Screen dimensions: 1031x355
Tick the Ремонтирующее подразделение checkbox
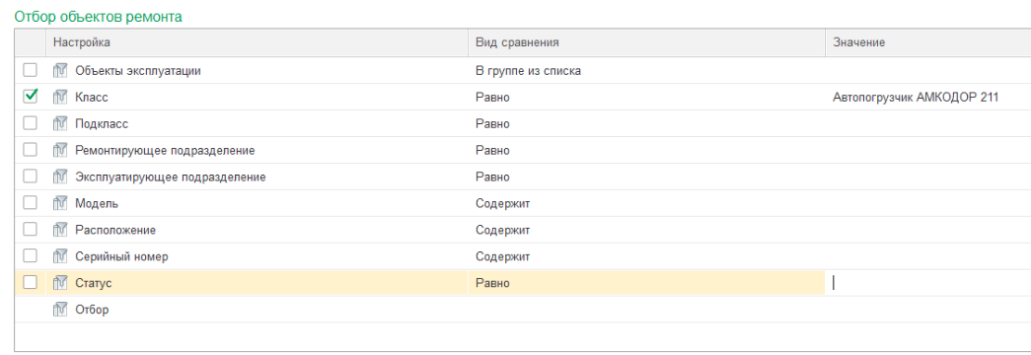[31, 150]
